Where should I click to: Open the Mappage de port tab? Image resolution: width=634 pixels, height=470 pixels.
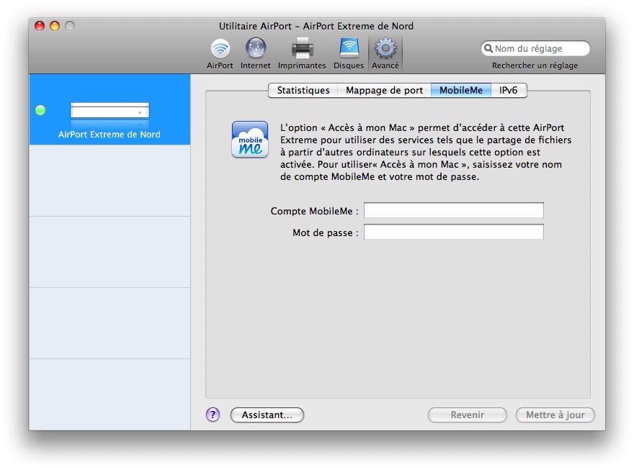[x=384, y=91]
